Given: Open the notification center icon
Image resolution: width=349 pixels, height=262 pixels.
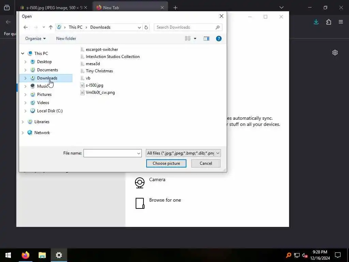Looking at the screenshot, I should (x=338, y=255).
